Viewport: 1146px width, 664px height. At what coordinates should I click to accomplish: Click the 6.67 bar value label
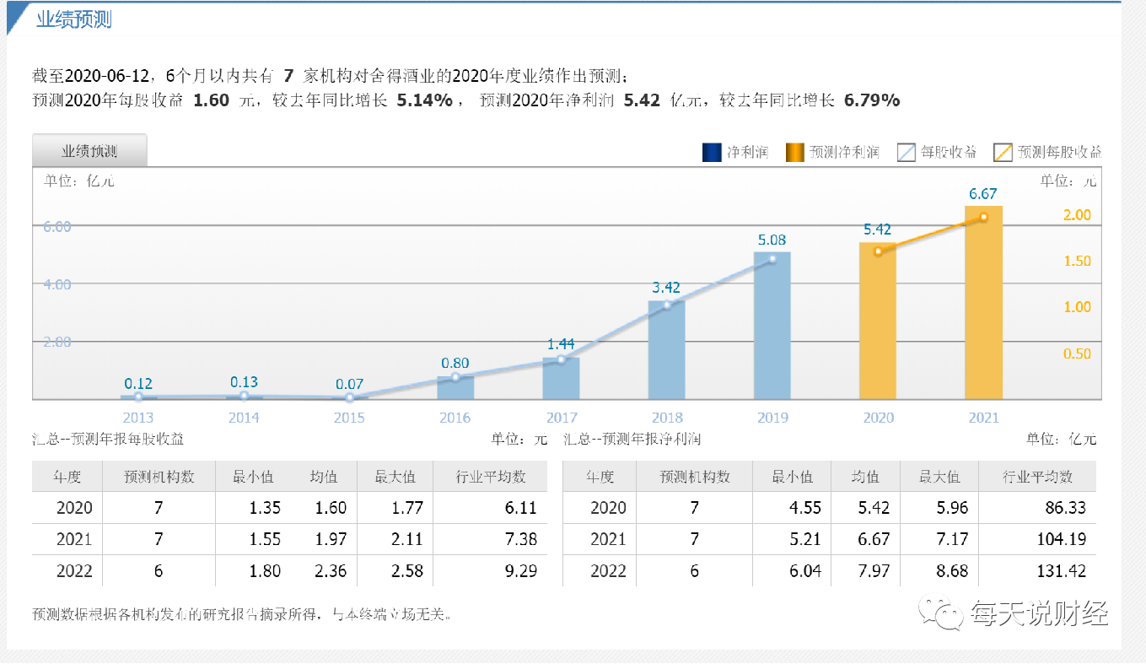point(983,194)
